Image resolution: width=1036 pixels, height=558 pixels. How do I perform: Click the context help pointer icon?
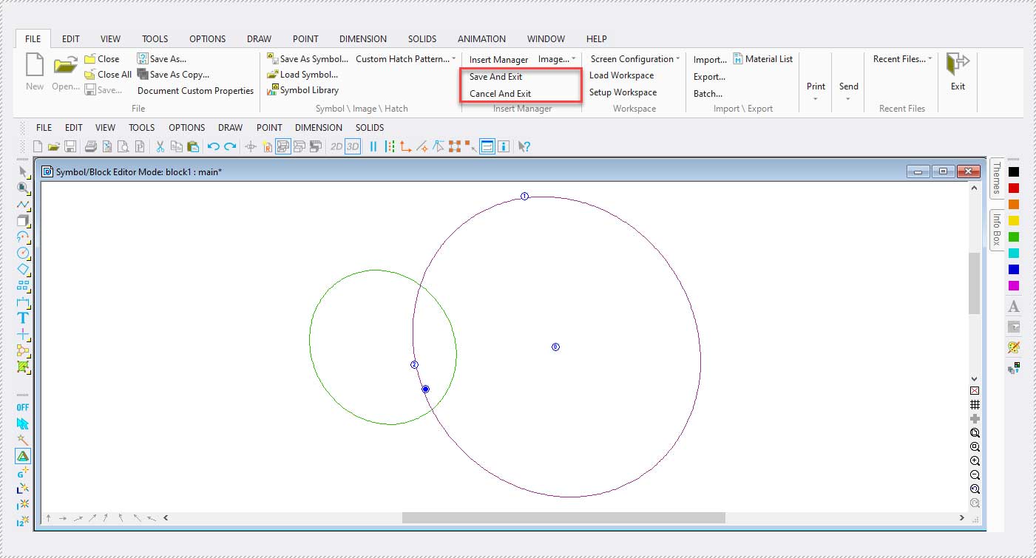(524, 146)
